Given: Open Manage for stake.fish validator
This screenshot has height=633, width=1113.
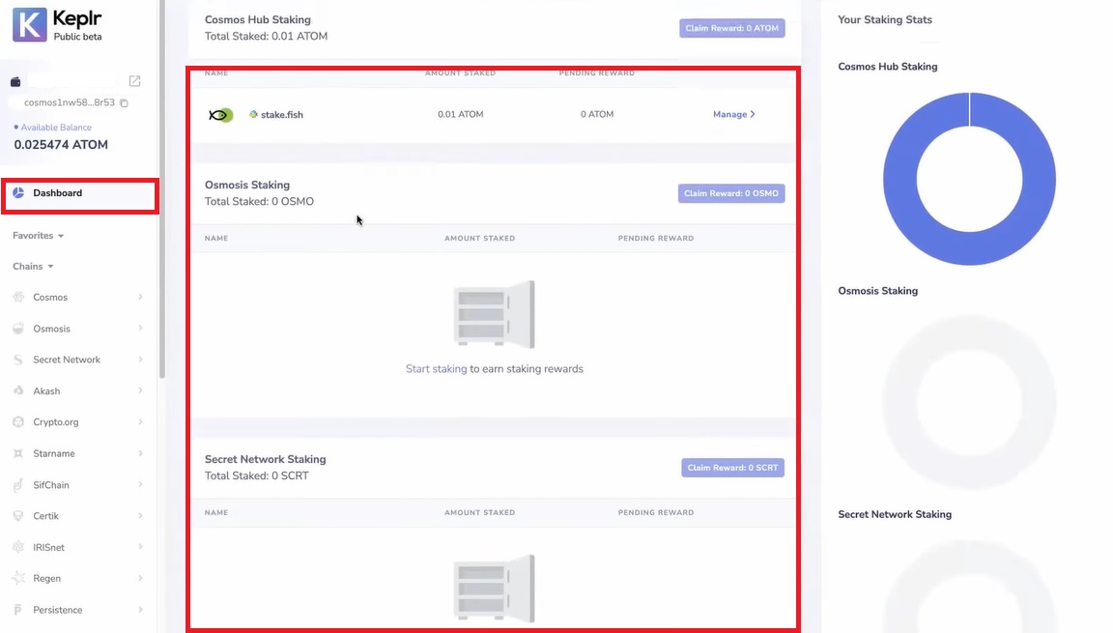Looking at the screenshot, I should 734,114.
